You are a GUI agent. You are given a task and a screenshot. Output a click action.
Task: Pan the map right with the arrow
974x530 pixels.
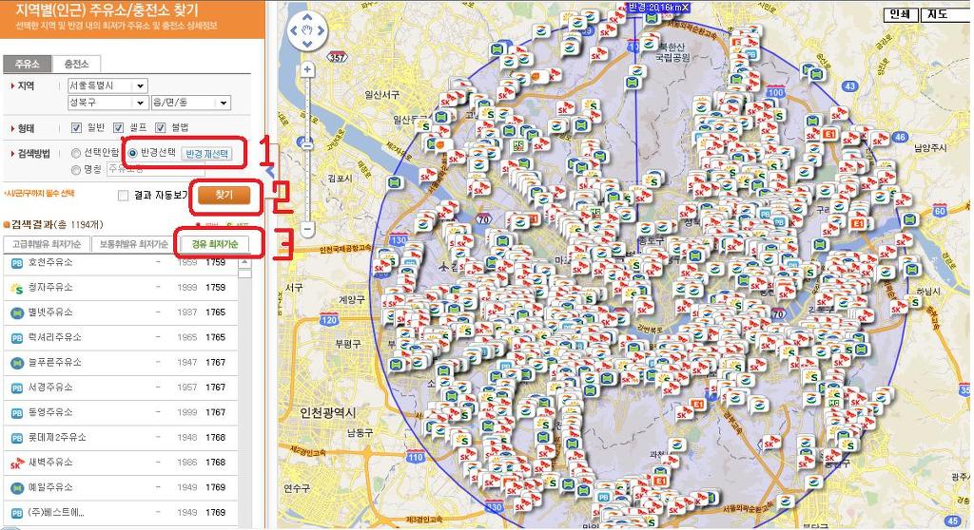321,29
